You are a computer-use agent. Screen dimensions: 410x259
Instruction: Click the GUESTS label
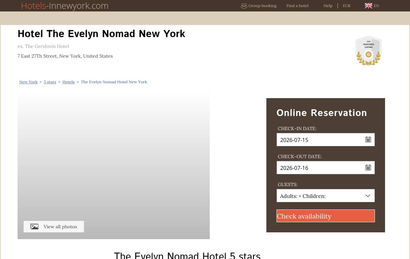click(287, 184)
